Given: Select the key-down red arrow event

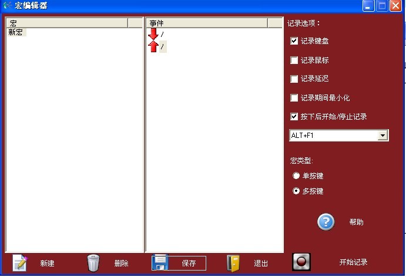Looking at the screenshot, I should click(153, 34).
